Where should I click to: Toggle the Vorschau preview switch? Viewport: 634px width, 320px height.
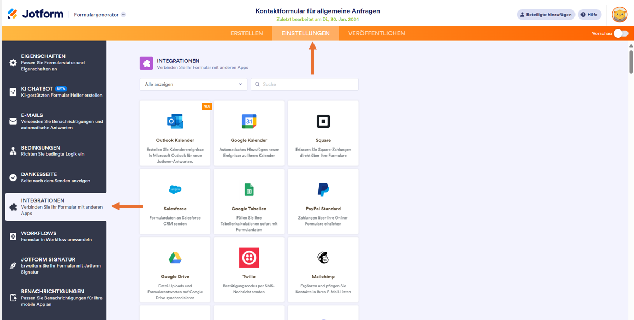(x=621, y=33)
